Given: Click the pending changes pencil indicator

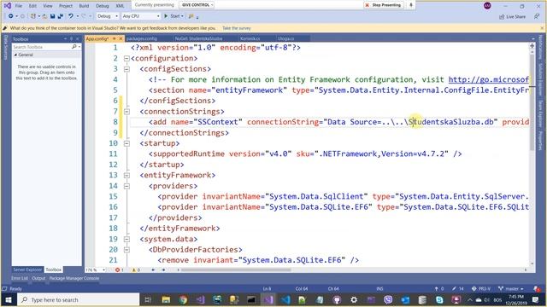Looking at the screenshot, I should point(458,289).
